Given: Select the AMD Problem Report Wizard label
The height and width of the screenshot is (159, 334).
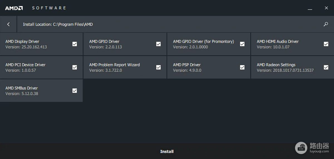Looking at the screenshot, I should [x=114, y=65].
